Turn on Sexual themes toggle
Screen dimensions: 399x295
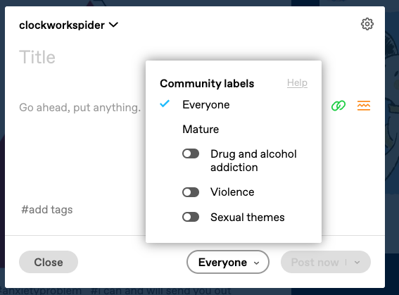191,217
